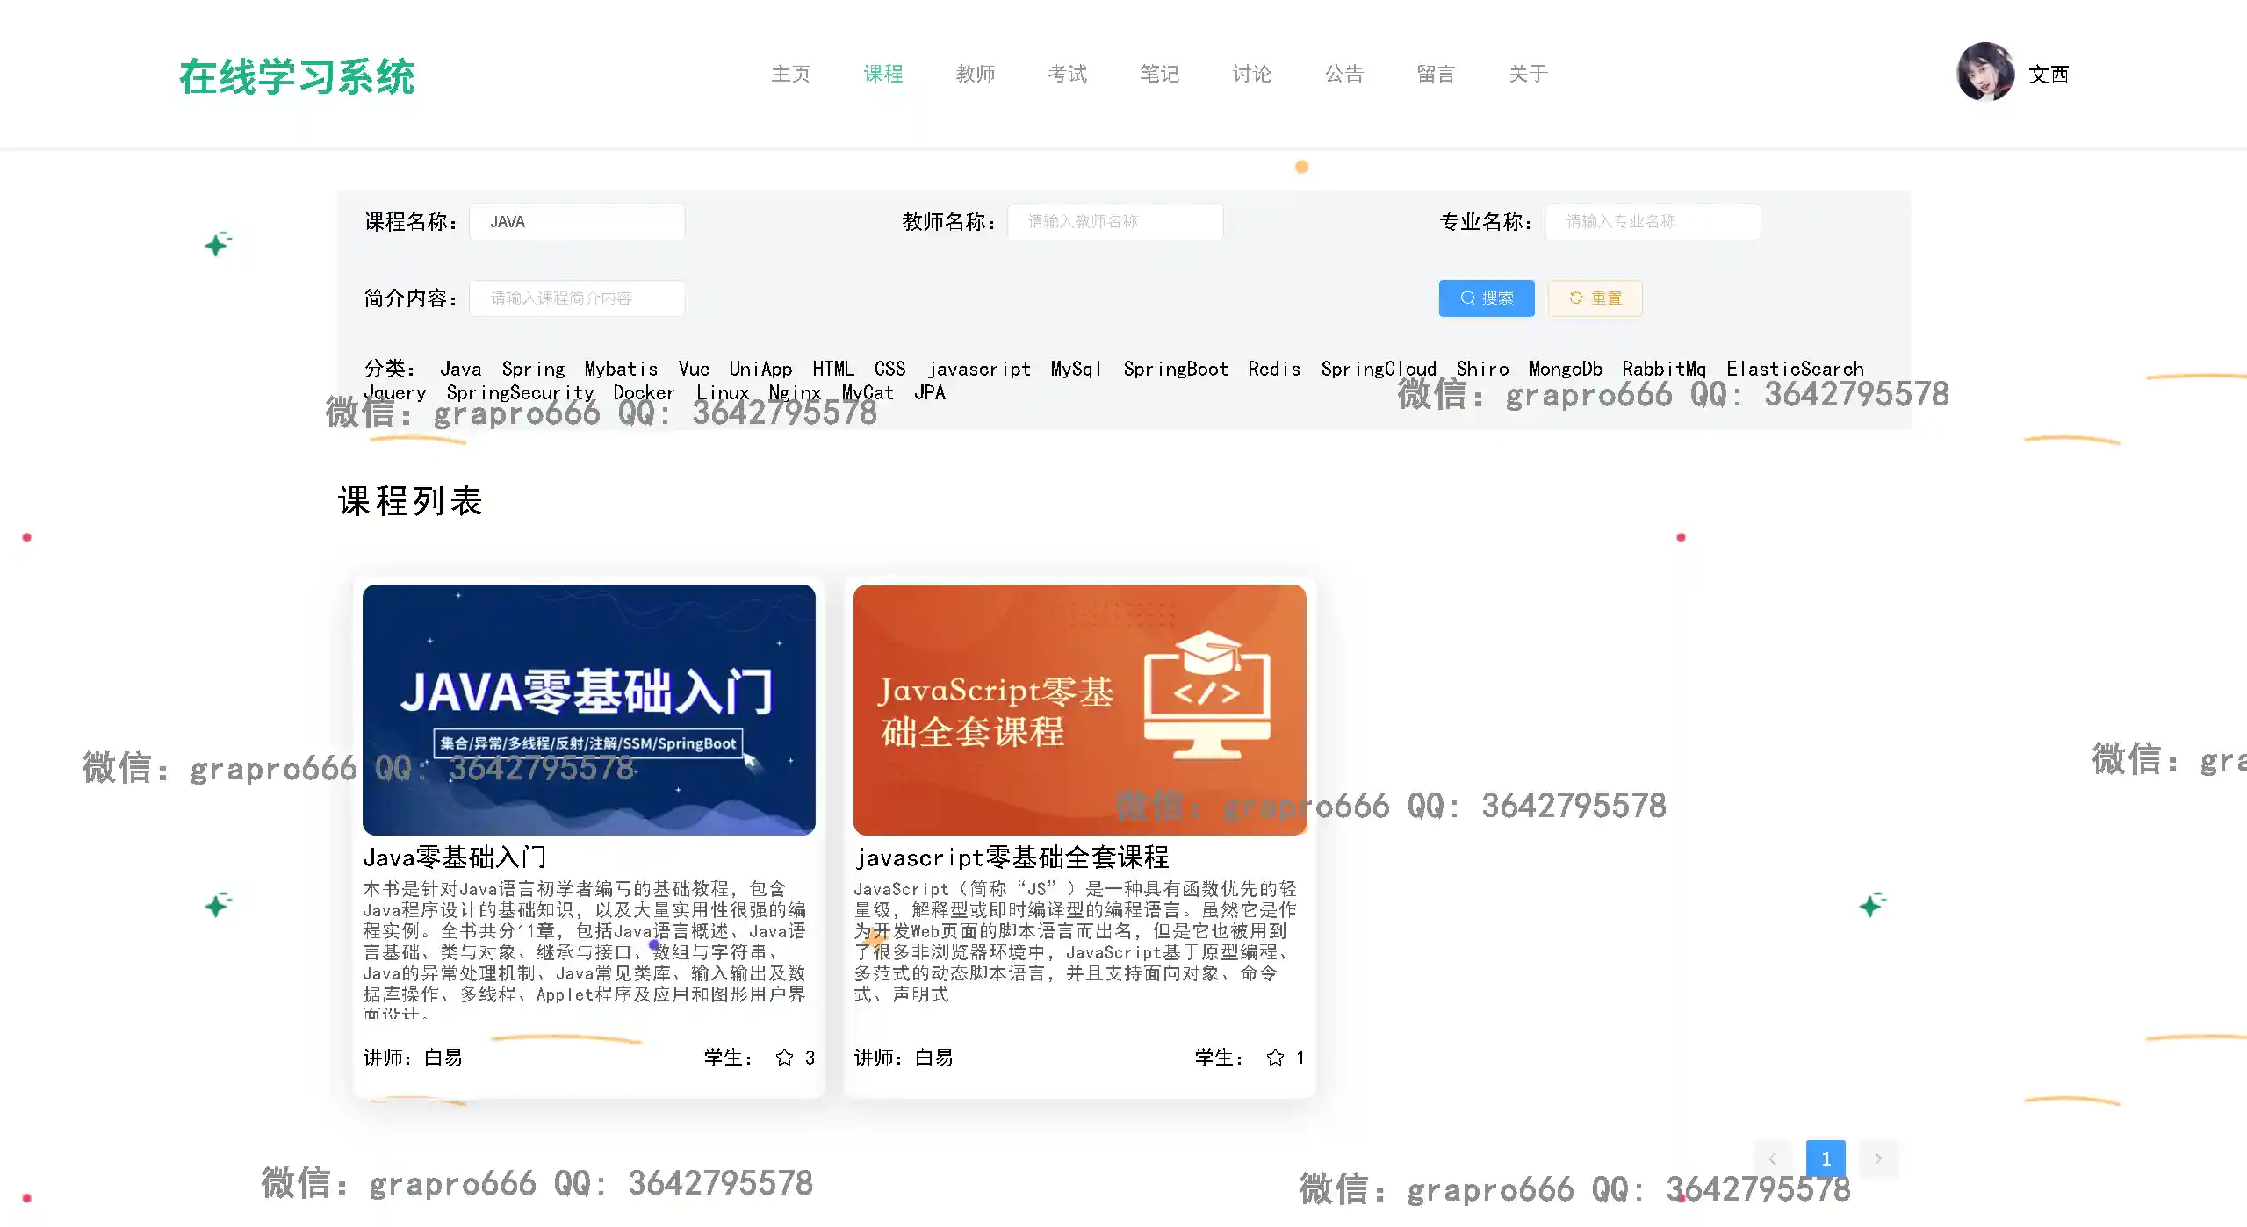Go to next page arrow
The width and height of the screenshot is (2247, 1227).
point(1878,1159)
